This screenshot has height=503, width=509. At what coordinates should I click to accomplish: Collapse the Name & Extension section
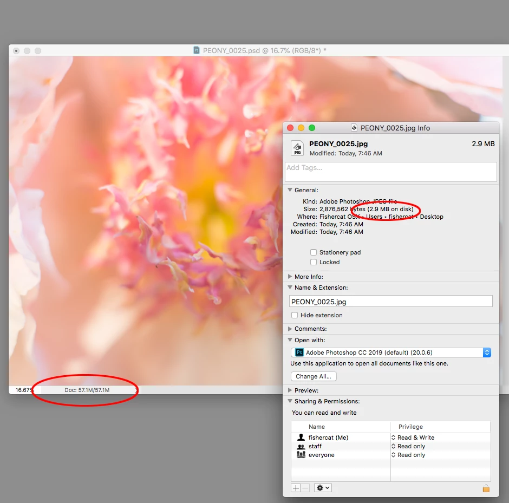[290, 287]
